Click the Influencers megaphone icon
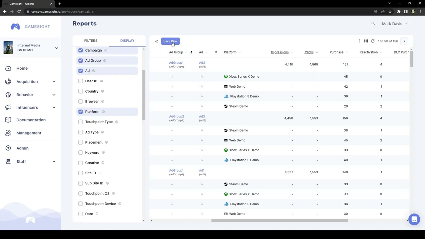 pos(8,108)
